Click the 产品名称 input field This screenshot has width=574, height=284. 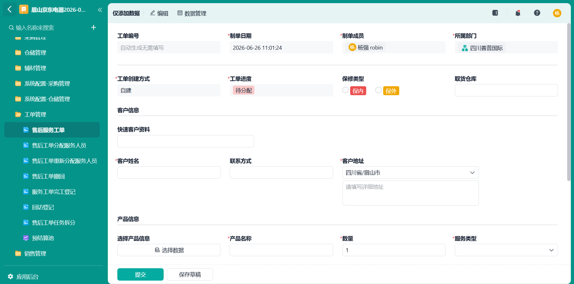coord(281,250)
